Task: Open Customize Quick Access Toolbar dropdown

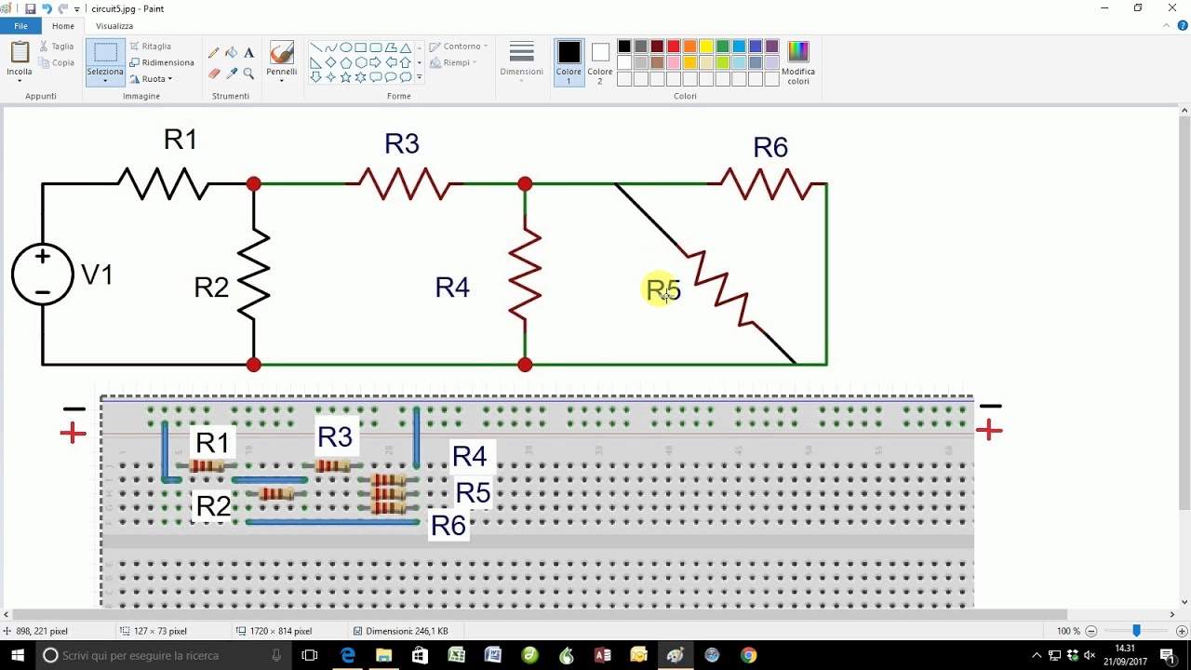Action: tap(76, 8)
